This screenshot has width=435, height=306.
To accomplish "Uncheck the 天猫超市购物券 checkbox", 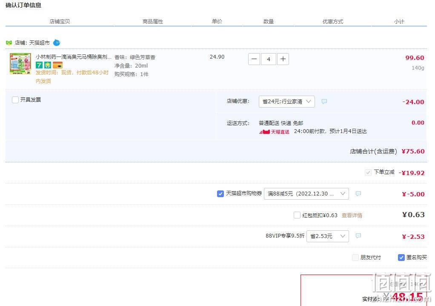I will [220, 193].
